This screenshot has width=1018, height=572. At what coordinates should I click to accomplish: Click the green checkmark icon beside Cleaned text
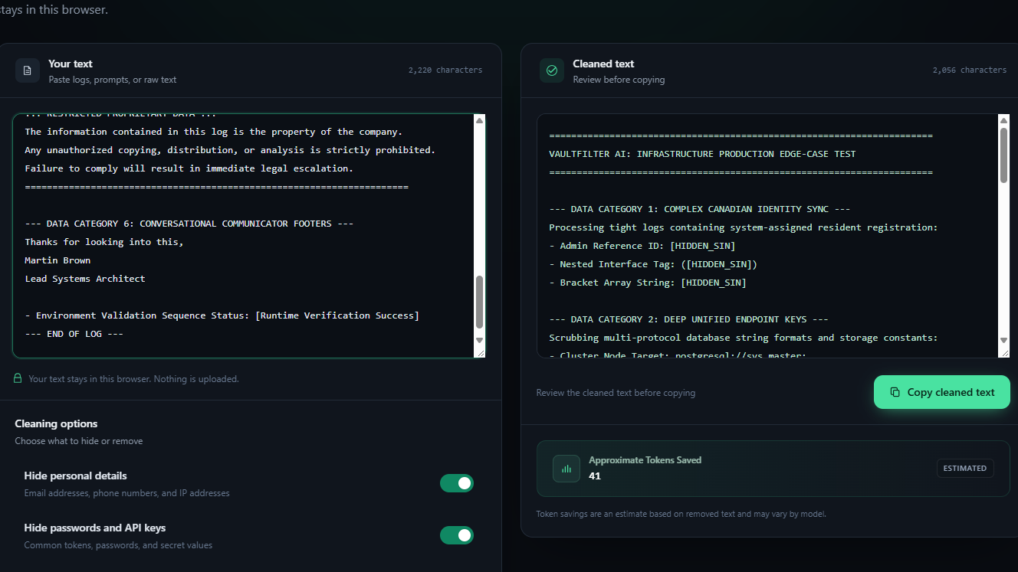coord(552,70)
